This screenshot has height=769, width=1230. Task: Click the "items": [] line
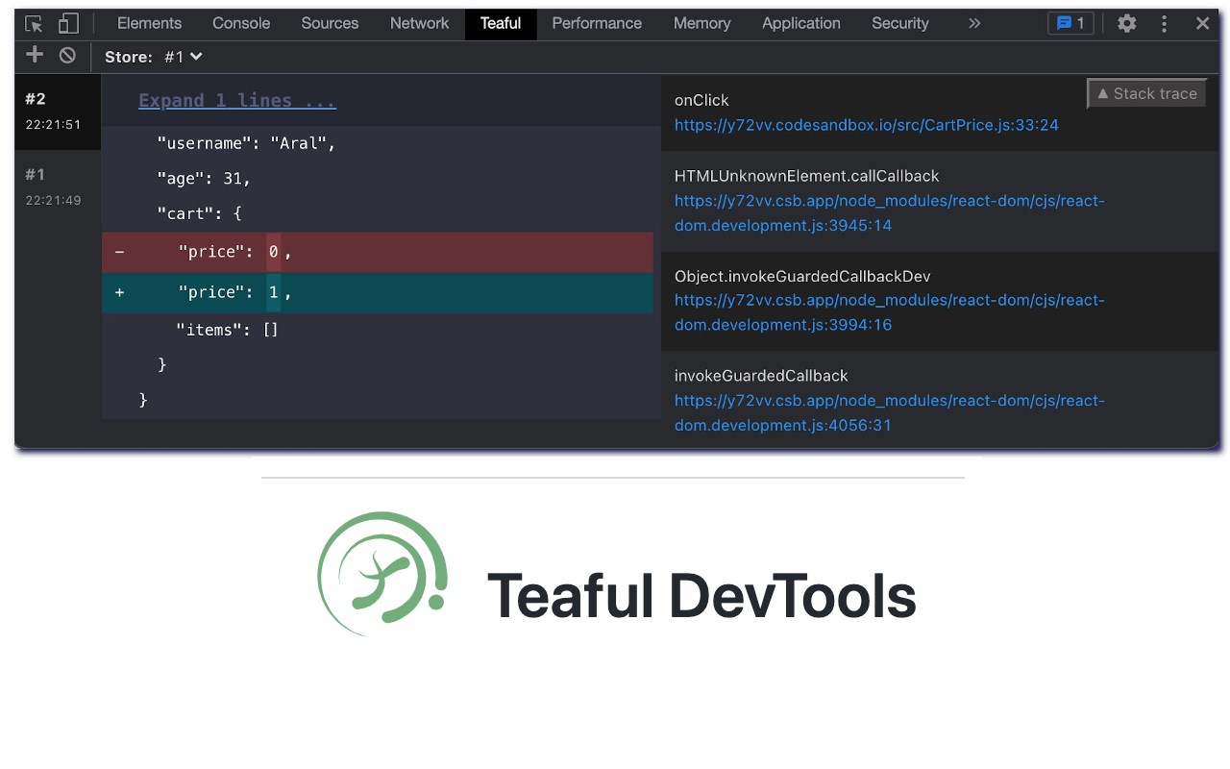pyautogui.click(x=227, y=330)
